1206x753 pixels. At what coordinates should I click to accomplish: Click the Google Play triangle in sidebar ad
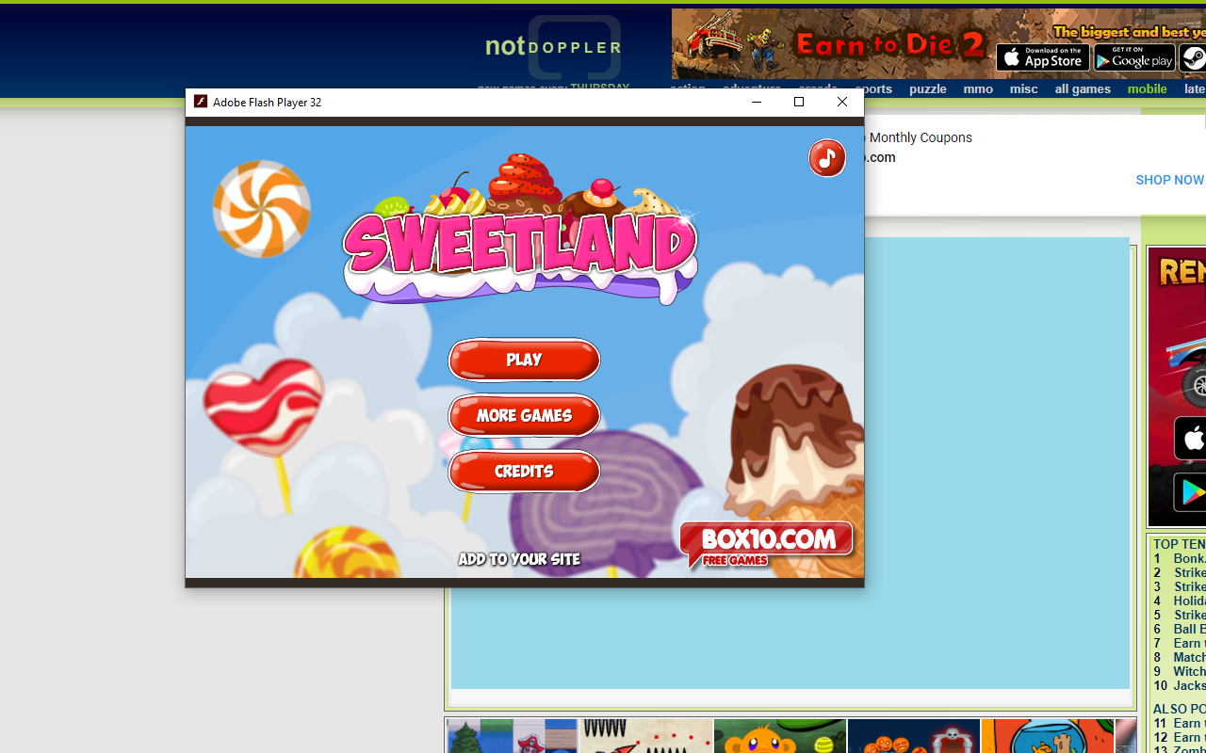click(x=1192, y=492)
